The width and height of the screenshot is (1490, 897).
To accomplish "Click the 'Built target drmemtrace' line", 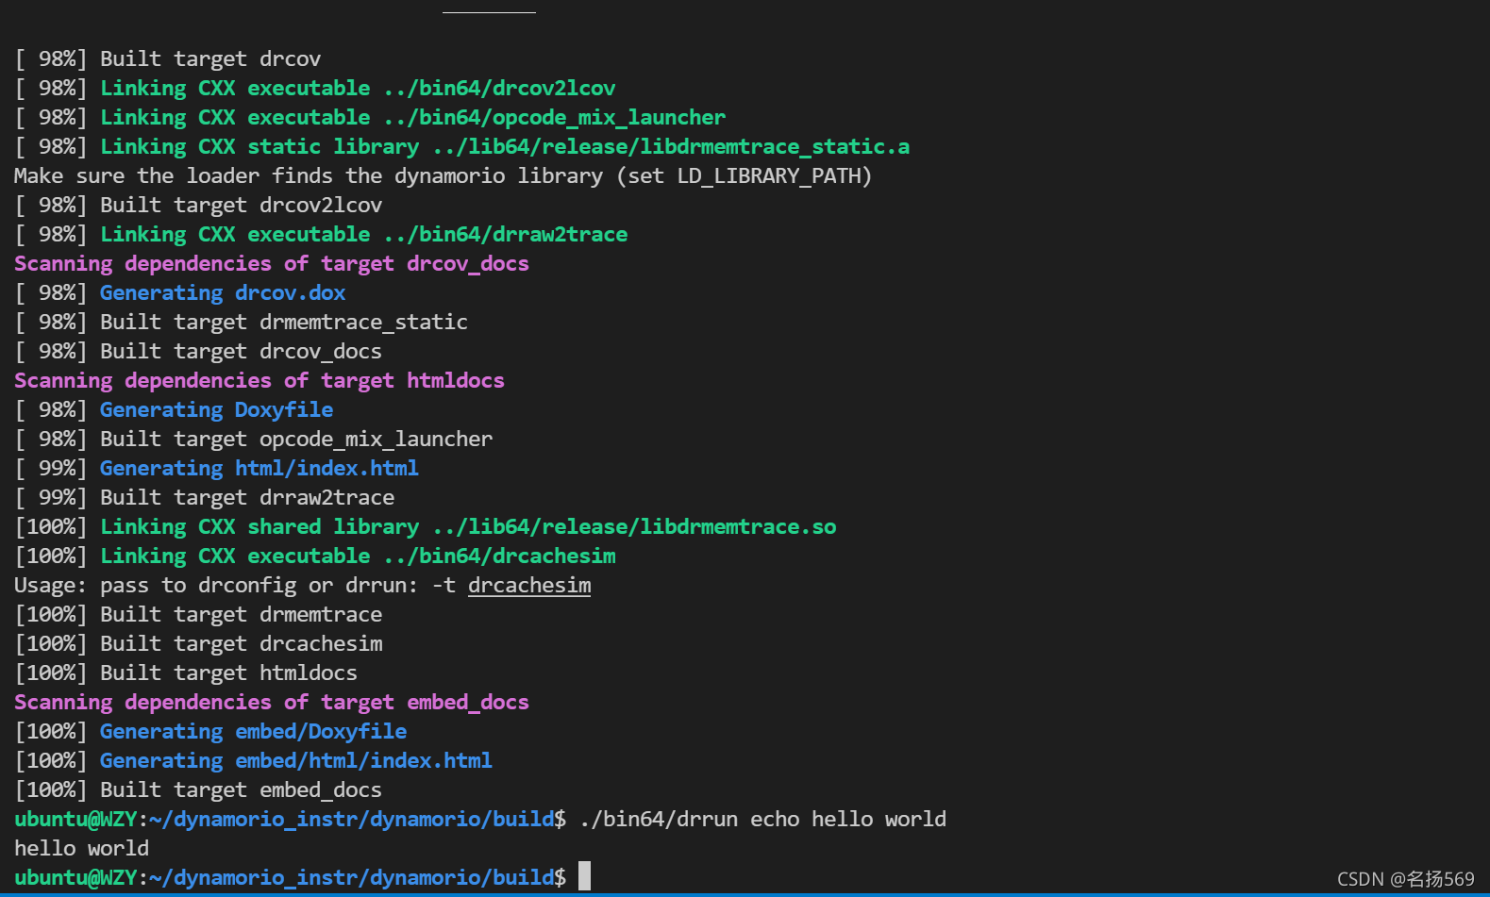I will click(x=198, y=615).
